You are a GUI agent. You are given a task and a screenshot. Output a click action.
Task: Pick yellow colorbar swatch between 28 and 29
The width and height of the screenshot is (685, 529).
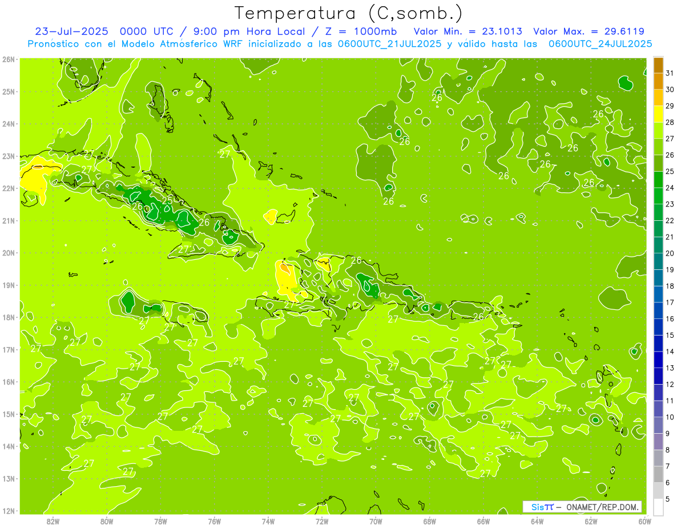pyautogui.click(x=658, y=114)
